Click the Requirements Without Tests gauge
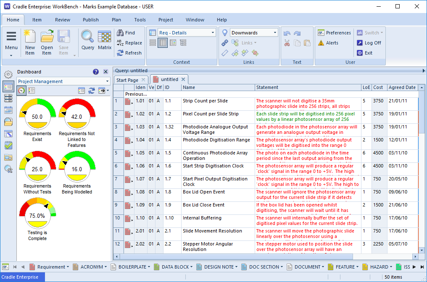The height and width of the screenshot is (282, 427). coord(37,167)
